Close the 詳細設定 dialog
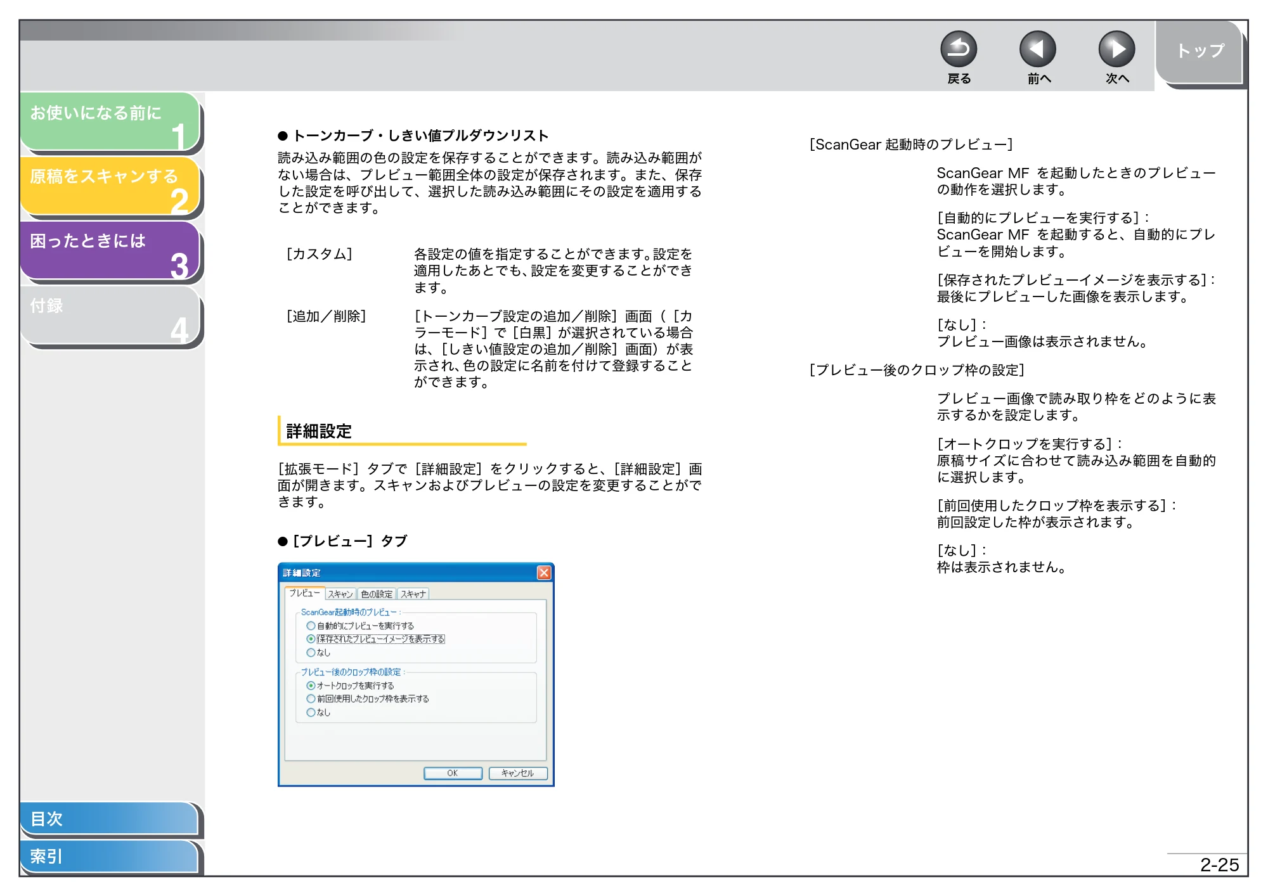This screenshot has width=1268, height=896. point(543,573)
